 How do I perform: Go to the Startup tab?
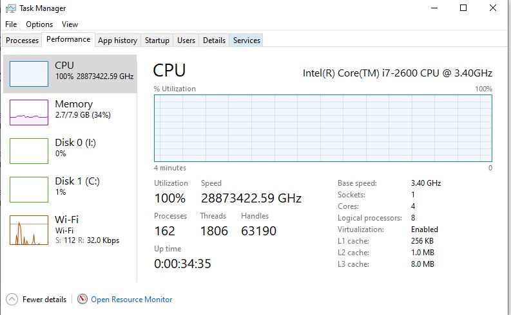pyautogui.click(x=157, y=40)
